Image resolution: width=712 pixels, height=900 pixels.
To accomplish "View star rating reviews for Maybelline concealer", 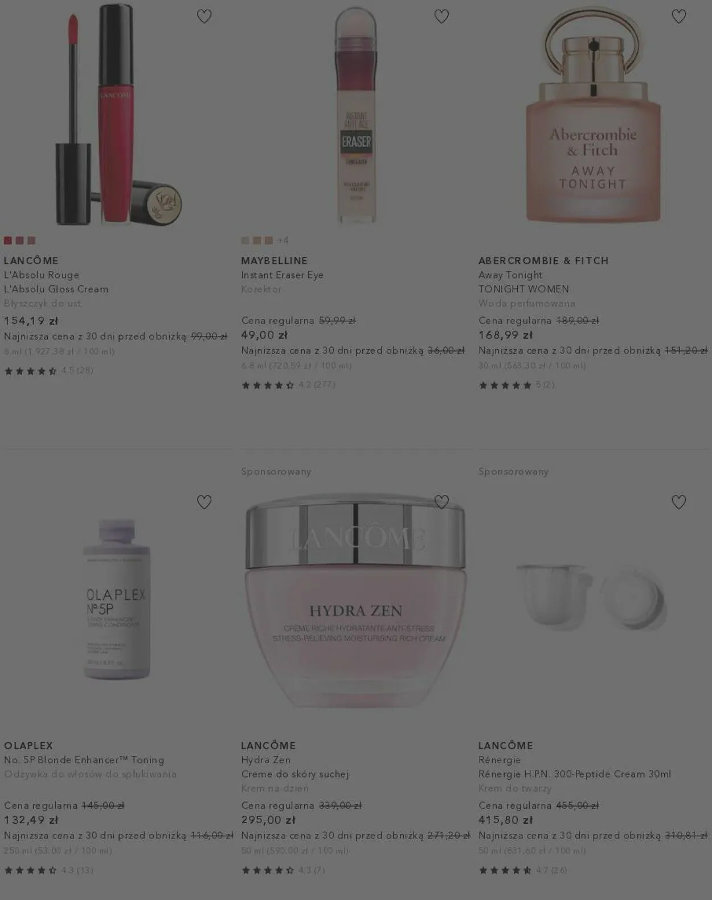I will pos(289,385).
